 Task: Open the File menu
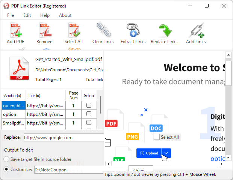(11, 15)
